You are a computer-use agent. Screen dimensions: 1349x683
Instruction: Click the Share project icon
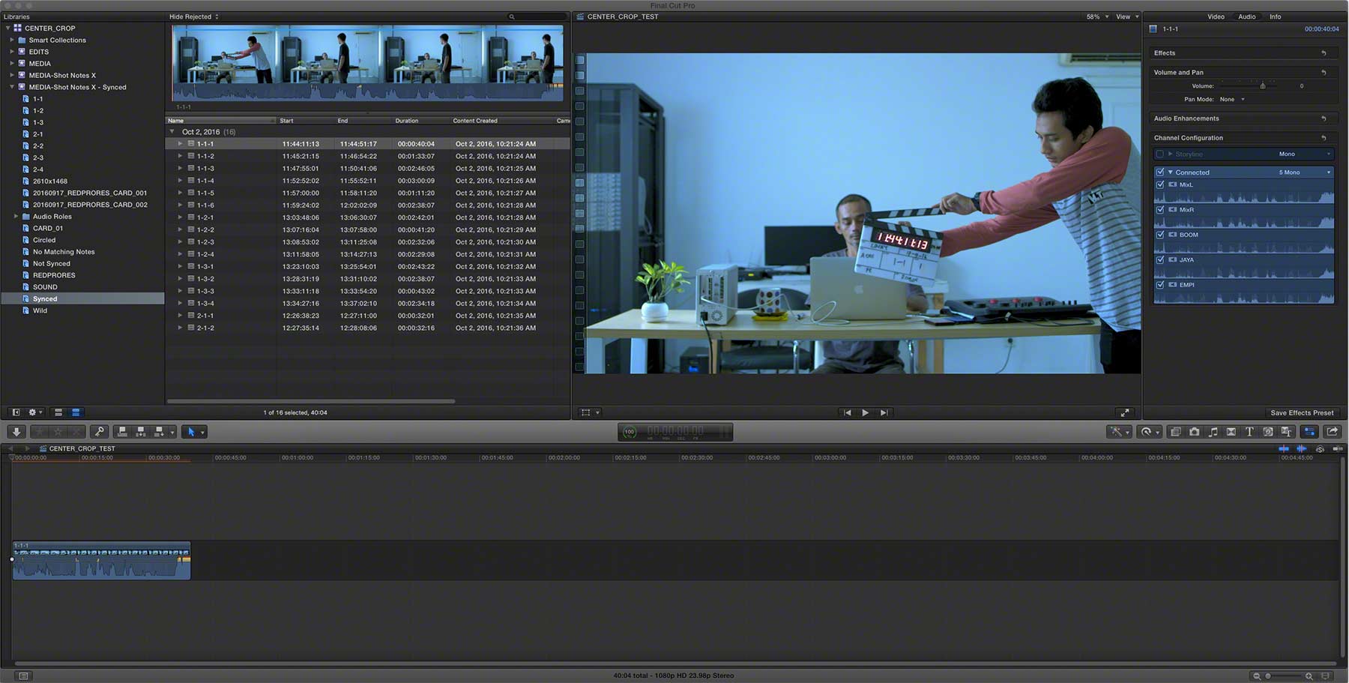coord(1333,432)
